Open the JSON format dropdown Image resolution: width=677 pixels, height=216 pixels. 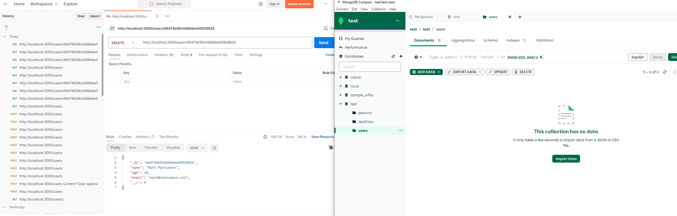[x=196, y=148]
